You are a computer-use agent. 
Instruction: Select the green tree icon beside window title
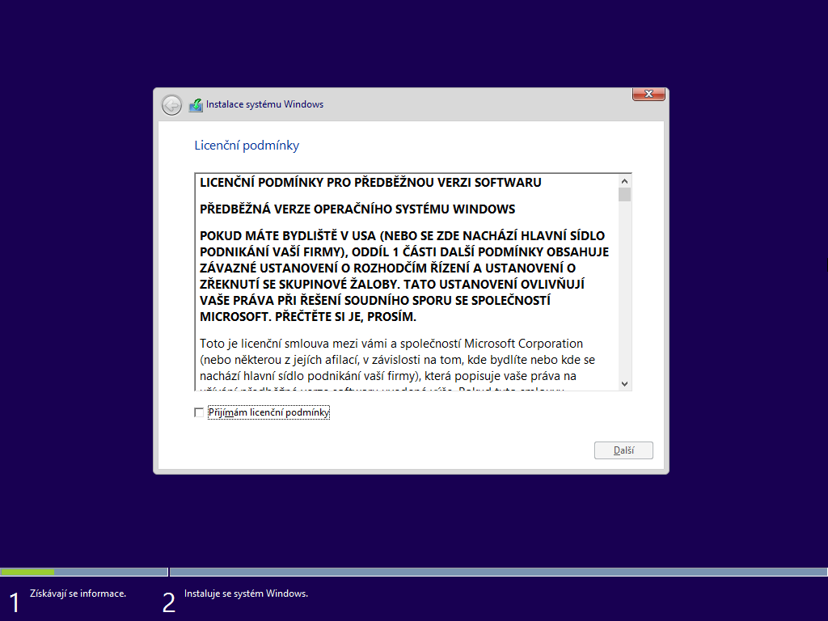[x=196, y=104]
